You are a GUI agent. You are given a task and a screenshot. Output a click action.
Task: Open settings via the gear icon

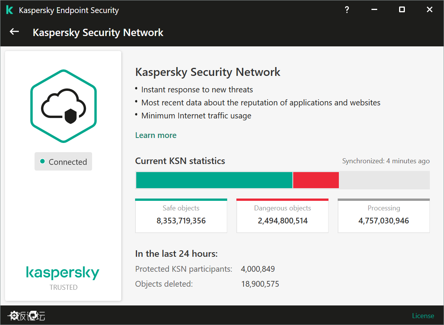point(14,315)
